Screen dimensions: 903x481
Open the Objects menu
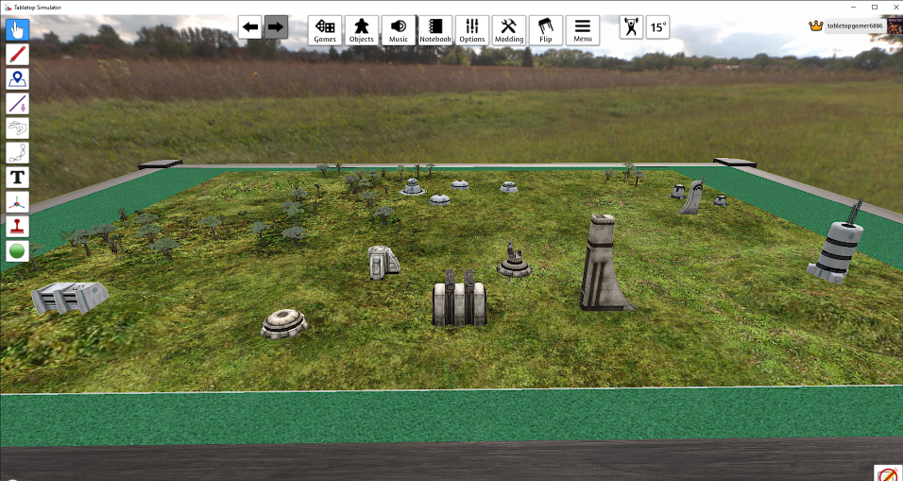[x=362, y=30]
